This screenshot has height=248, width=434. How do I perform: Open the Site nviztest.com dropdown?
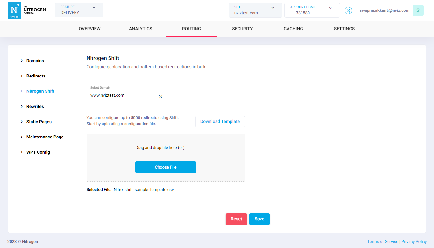coord(255,10)
